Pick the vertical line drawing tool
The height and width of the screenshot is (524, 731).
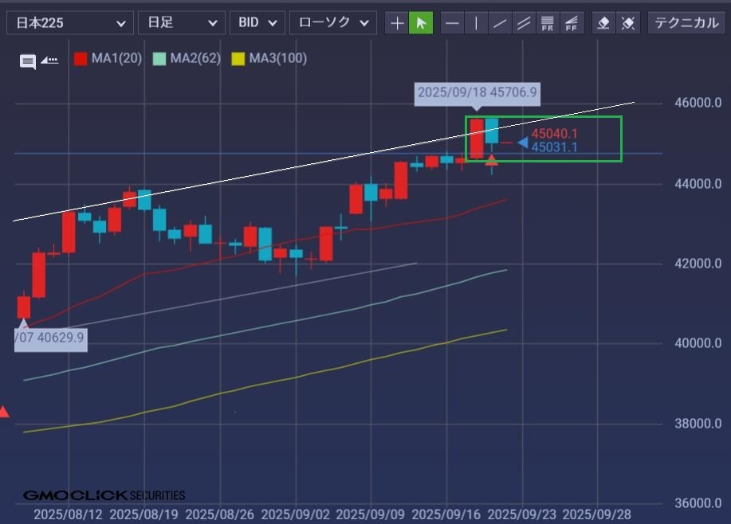click(x=476, y=23)
